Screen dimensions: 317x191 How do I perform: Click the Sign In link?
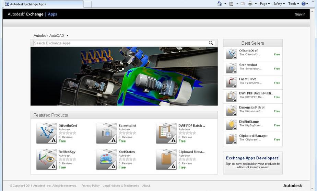click(x=300, y=14)
